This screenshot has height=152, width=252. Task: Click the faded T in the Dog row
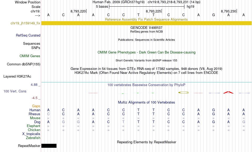tap(123, 122)
